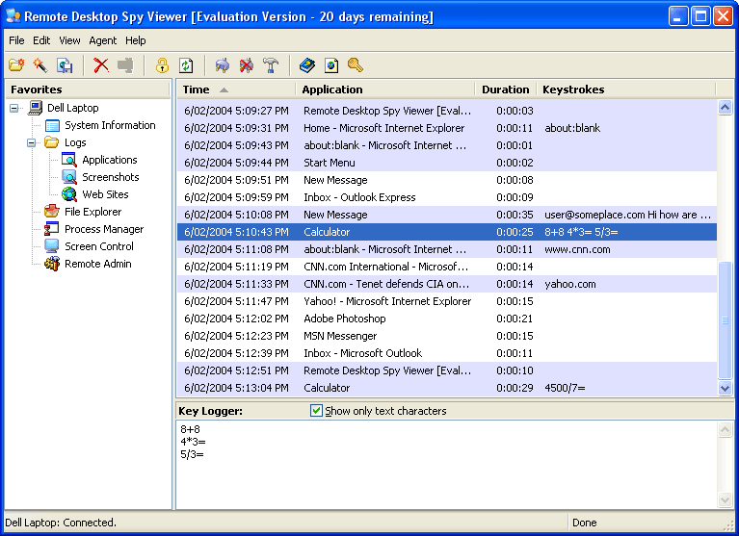Click the crossed-out plug disconnect icon
The height and width of the screenshot is (536, 739).
(x=247, y=64)
